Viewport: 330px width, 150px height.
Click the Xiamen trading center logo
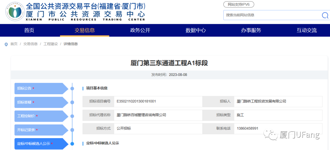click(14, 12)
